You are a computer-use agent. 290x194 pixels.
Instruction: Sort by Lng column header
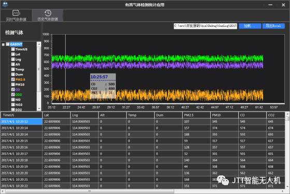84,115
